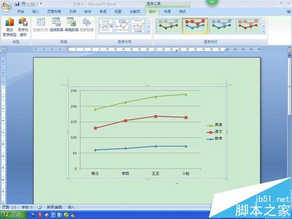The image size is (292, 219).
Task: Choose the third chart layout thumbnail
Action: [x=138, y=26]
